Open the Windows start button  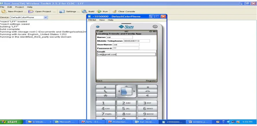click(x=12, y=122)
